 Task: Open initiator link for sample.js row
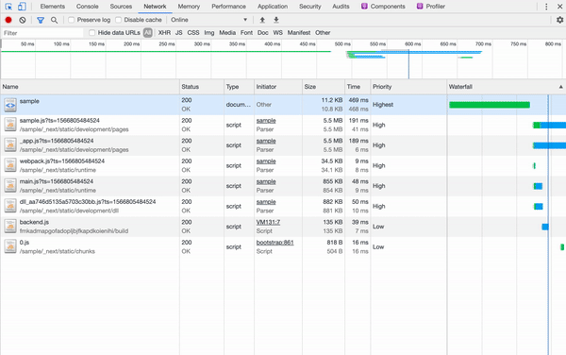click(266, 121)
